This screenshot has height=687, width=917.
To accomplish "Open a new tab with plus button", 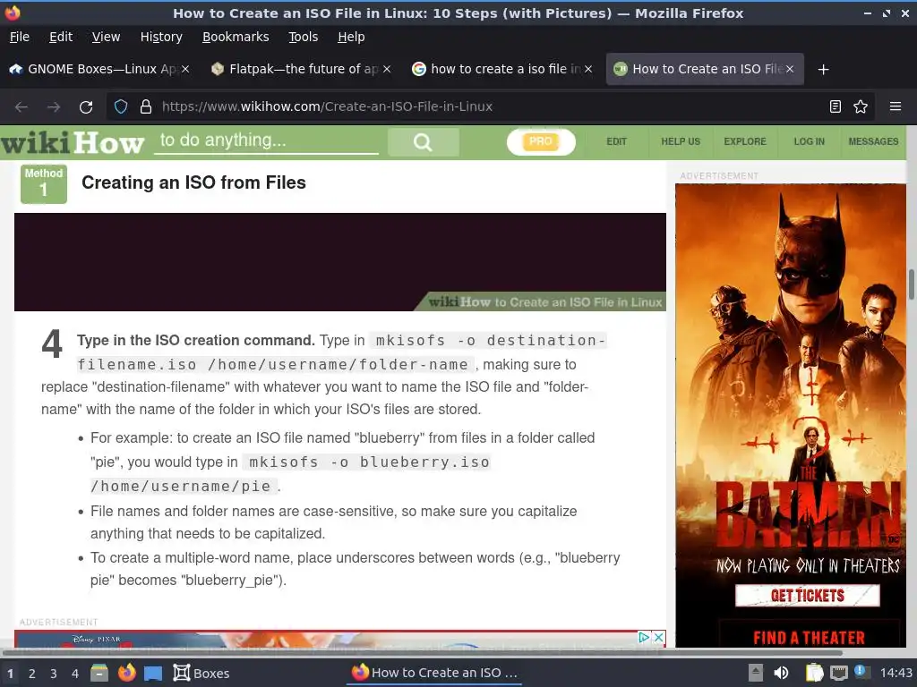I will (x=823, y=70).
